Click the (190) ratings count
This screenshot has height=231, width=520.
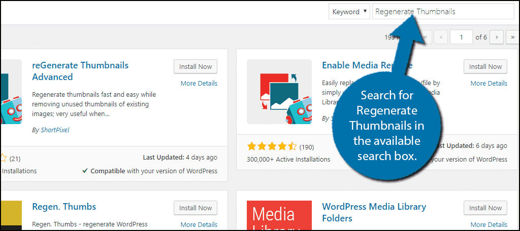pyautogui.click(x=306, y=147)
